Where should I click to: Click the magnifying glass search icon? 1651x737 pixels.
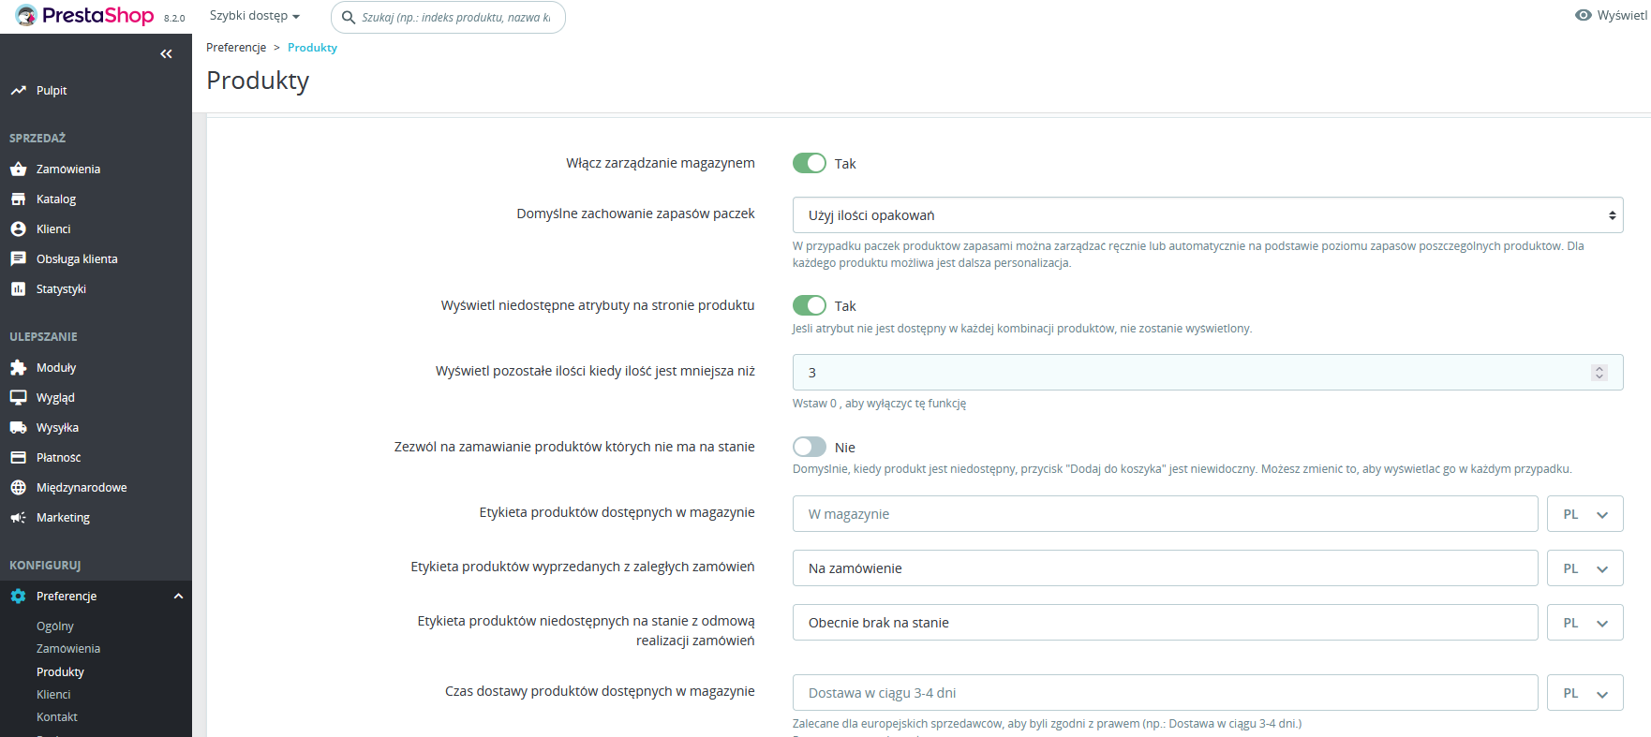[x=348, y=18]
